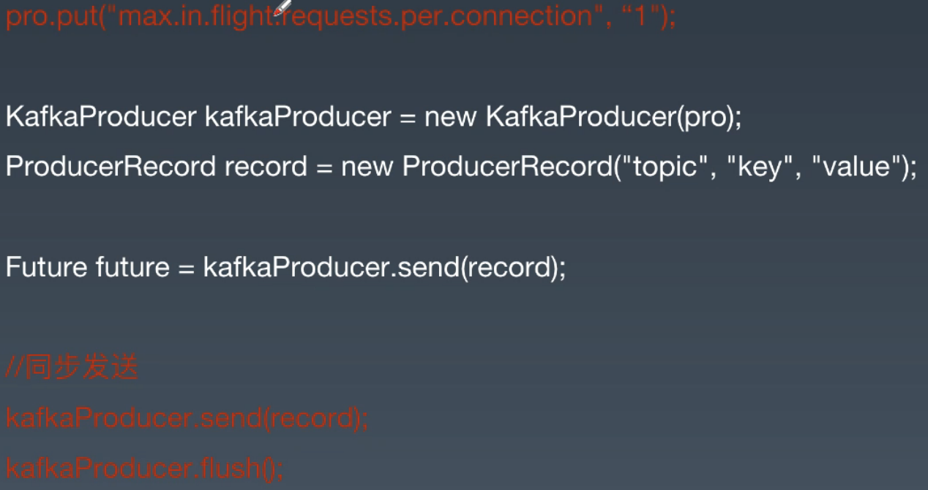This screenshot has width=928, height=490.
Task: Click the lowercase future variable name
Action: tap(132, 267)
